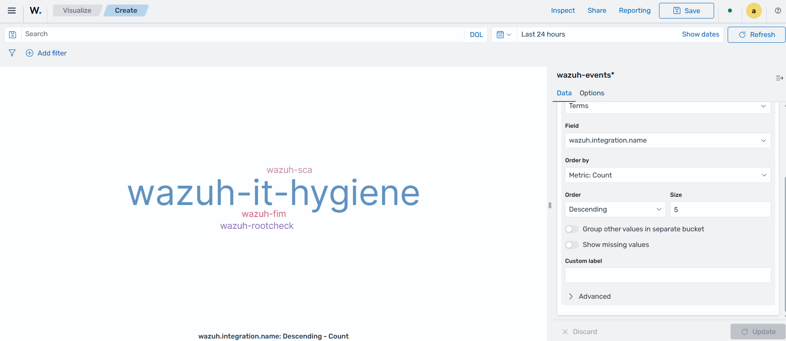Viewport: 786px width, 341px height.
Task: Collapse the editor sidebar panel
Action: tap(779, 78)
